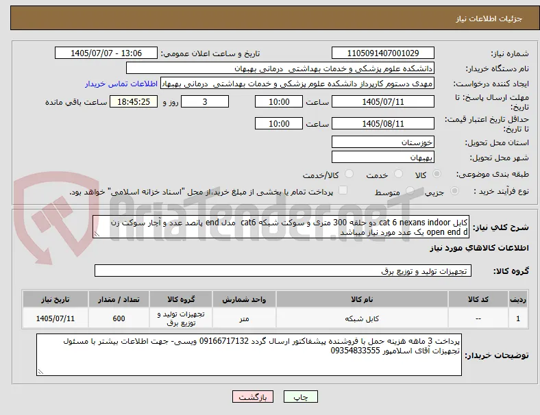
Task: Click the row number 1 cell
Action: [517, 318]
